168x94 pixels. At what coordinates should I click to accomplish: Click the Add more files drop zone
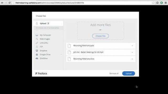(x=101, y=31)
